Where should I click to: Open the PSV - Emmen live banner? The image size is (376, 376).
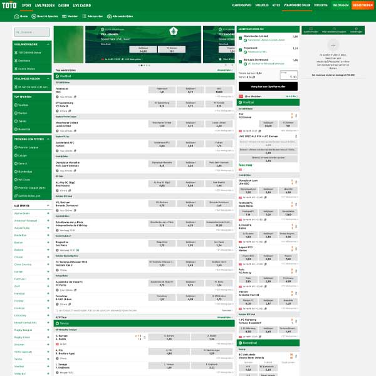tap(143, 44)
